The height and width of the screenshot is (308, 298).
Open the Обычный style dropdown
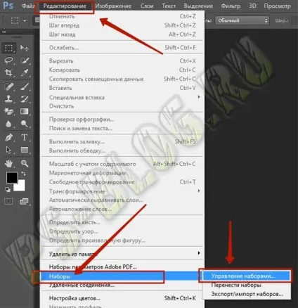[242, 20]
